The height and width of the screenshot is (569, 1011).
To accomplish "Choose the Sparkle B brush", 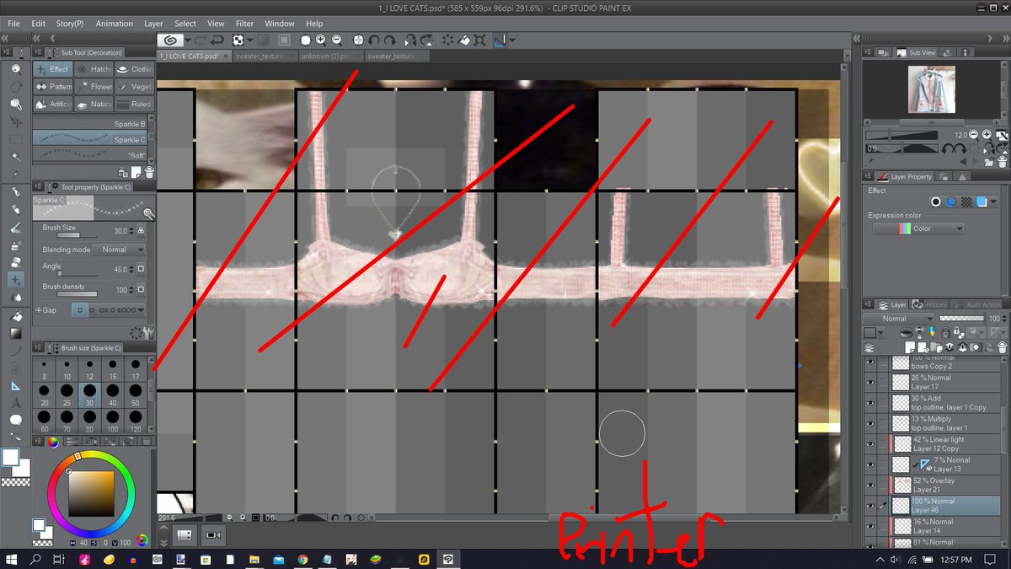I will (90, 124).
